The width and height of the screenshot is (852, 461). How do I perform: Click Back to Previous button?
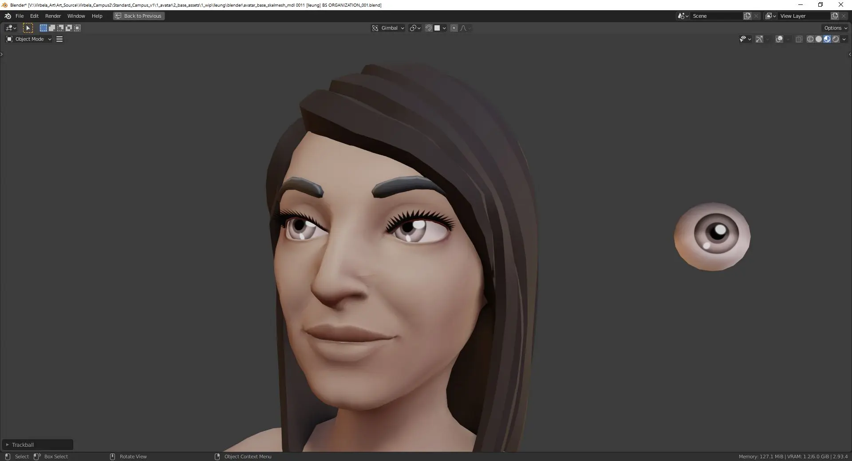coord(139,16)
